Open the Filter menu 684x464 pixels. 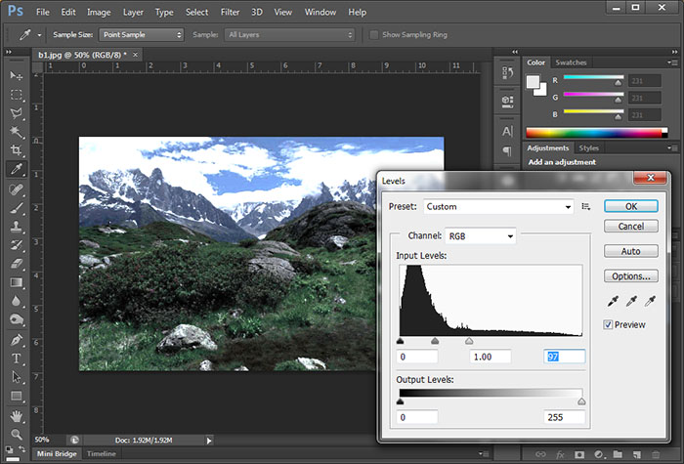[x=230, y=12]
